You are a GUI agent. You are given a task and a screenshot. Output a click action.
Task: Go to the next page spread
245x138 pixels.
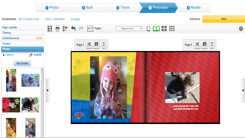pos(243,90)
